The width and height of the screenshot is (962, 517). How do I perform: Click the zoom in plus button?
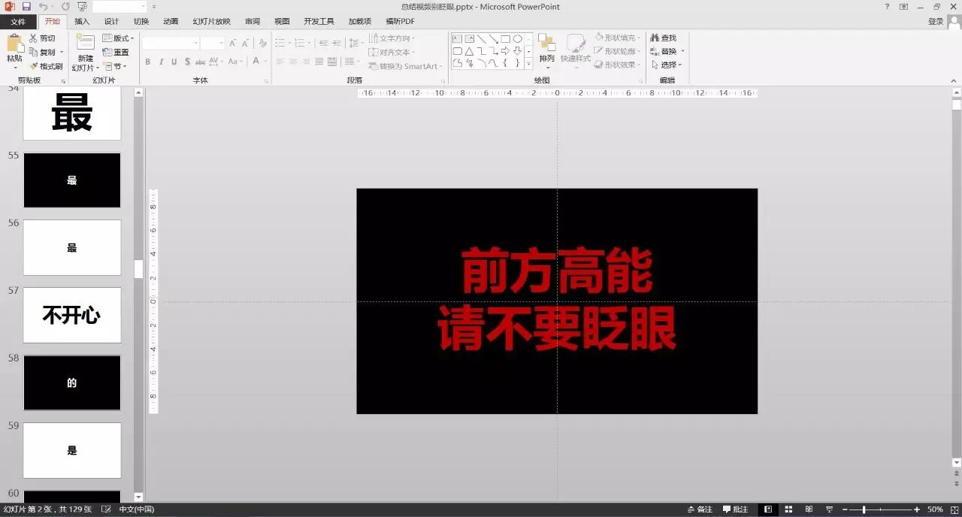916,509
